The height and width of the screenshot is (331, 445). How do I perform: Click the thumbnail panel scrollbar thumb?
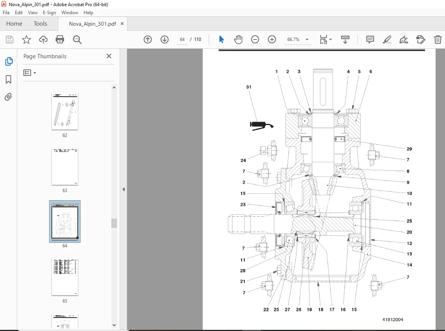point(114,223)
